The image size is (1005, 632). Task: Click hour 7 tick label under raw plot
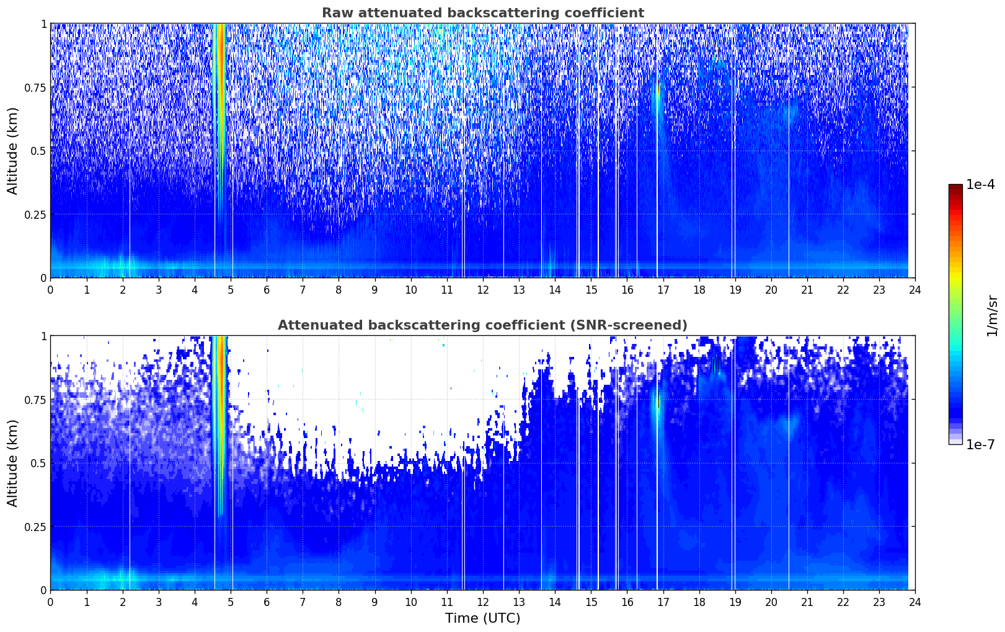pyautogui.click(x=303, y=289)
